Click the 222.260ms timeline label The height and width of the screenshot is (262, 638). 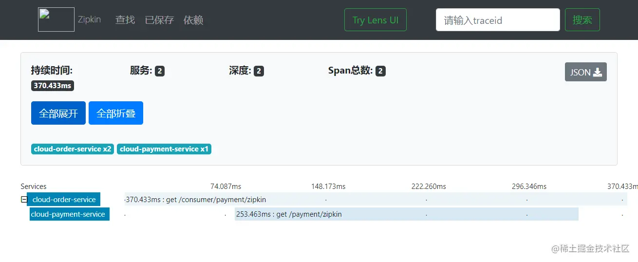429,186
